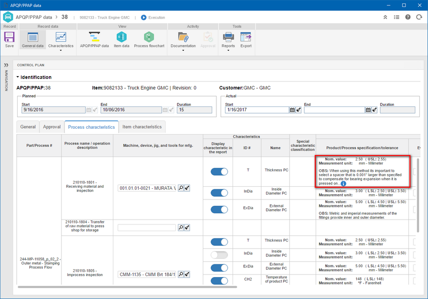Click the 'Special characteristic classification' column header

pyautogui.click(x=302, y=145)
